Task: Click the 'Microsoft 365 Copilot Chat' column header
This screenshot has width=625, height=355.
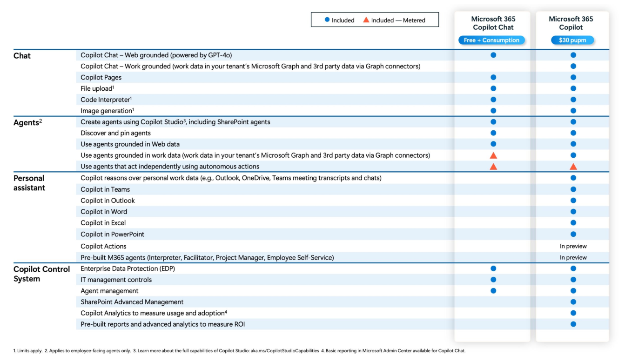Action: tap(493, 23)
